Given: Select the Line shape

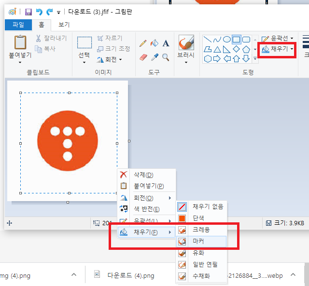Looking at the screenshot, I should (207, 40).
